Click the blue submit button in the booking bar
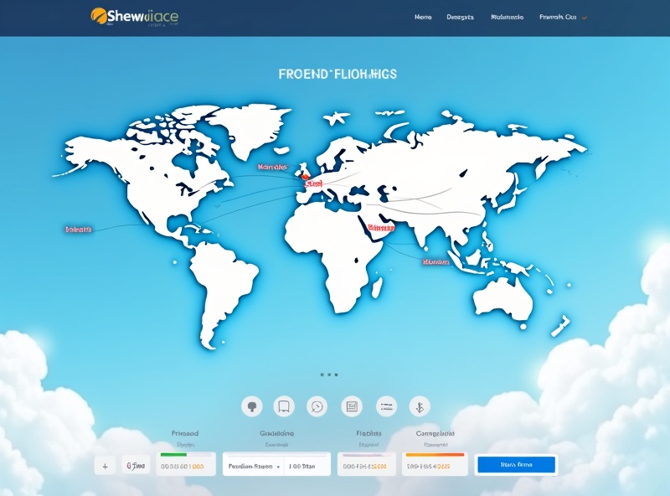Image resolution: width=670 pixels, height=496 pixels. pyautogui.click(x=518, y=463)
